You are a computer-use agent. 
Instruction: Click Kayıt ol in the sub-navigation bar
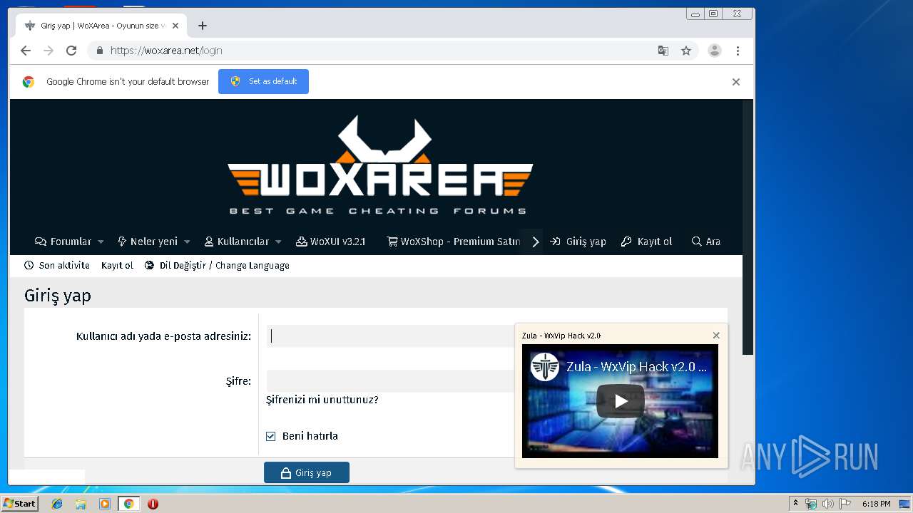pyautogui.click(x=117, y=265)
